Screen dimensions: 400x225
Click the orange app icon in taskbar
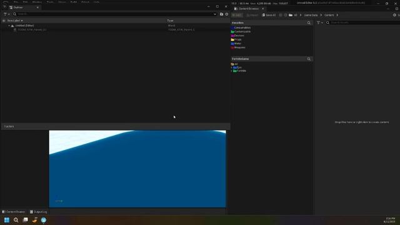(x=34, y=220)
